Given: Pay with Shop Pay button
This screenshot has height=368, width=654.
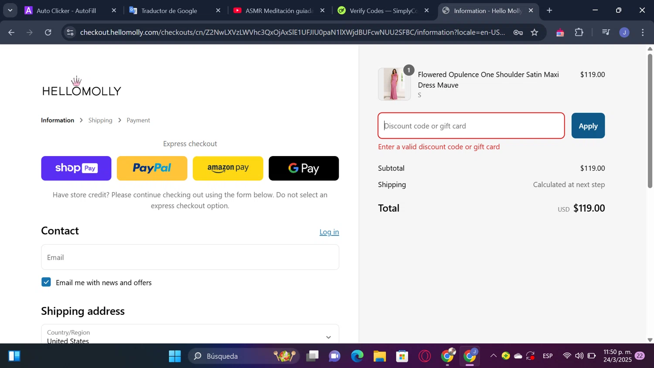Looking at the screenshot, I should coord(76,168).
